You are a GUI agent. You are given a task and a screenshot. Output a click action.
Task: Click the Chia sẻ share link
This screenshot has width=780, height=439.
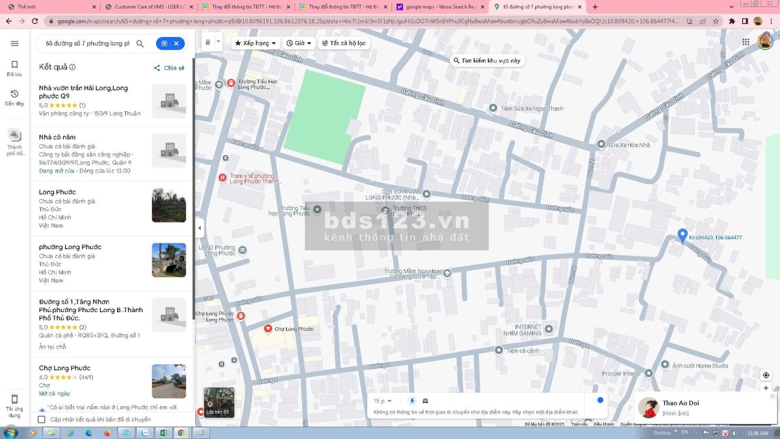169,68
